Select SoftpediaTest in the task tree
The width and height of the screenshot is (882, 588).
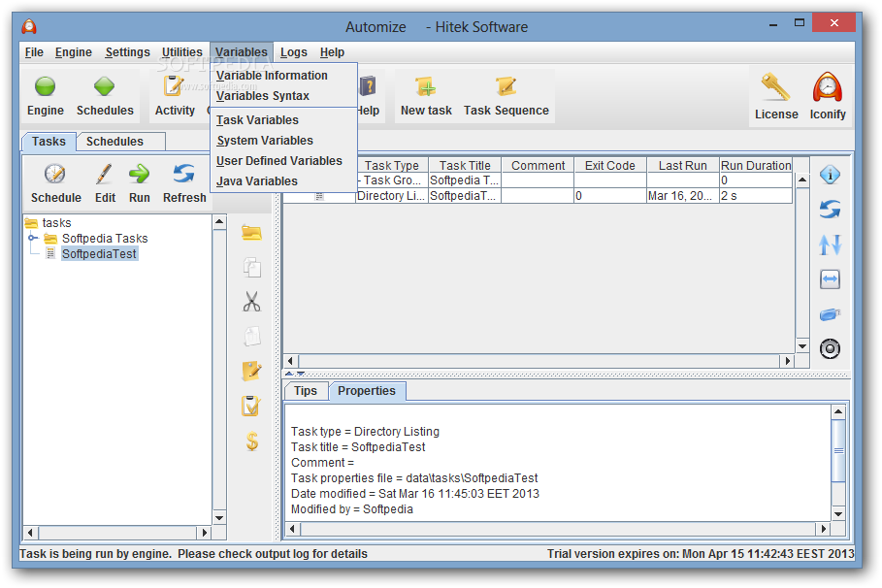(x=99, y=254)
